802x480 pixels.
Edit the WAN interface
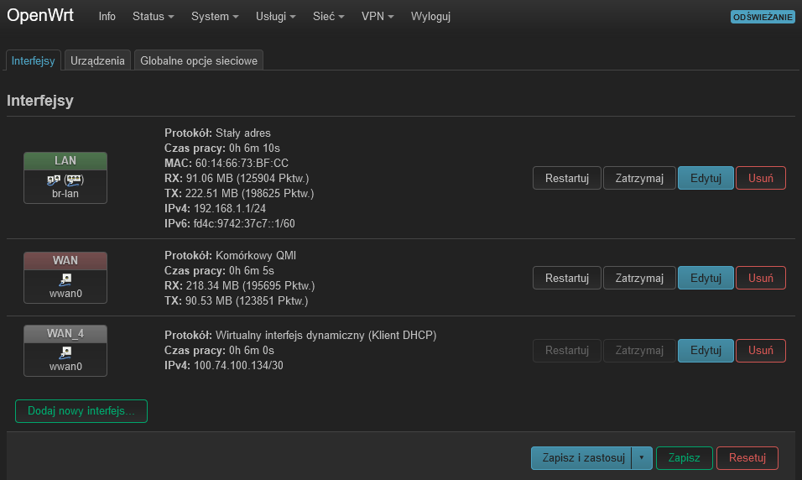coord(706,278)
